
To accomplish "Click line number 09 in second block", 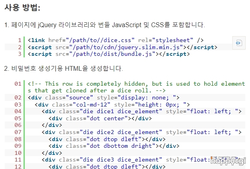I will [18, 146].
